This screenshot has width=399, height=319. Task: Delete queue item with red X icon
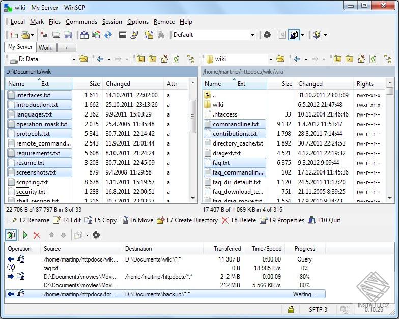pyautogui.click(x=37, y=235)
